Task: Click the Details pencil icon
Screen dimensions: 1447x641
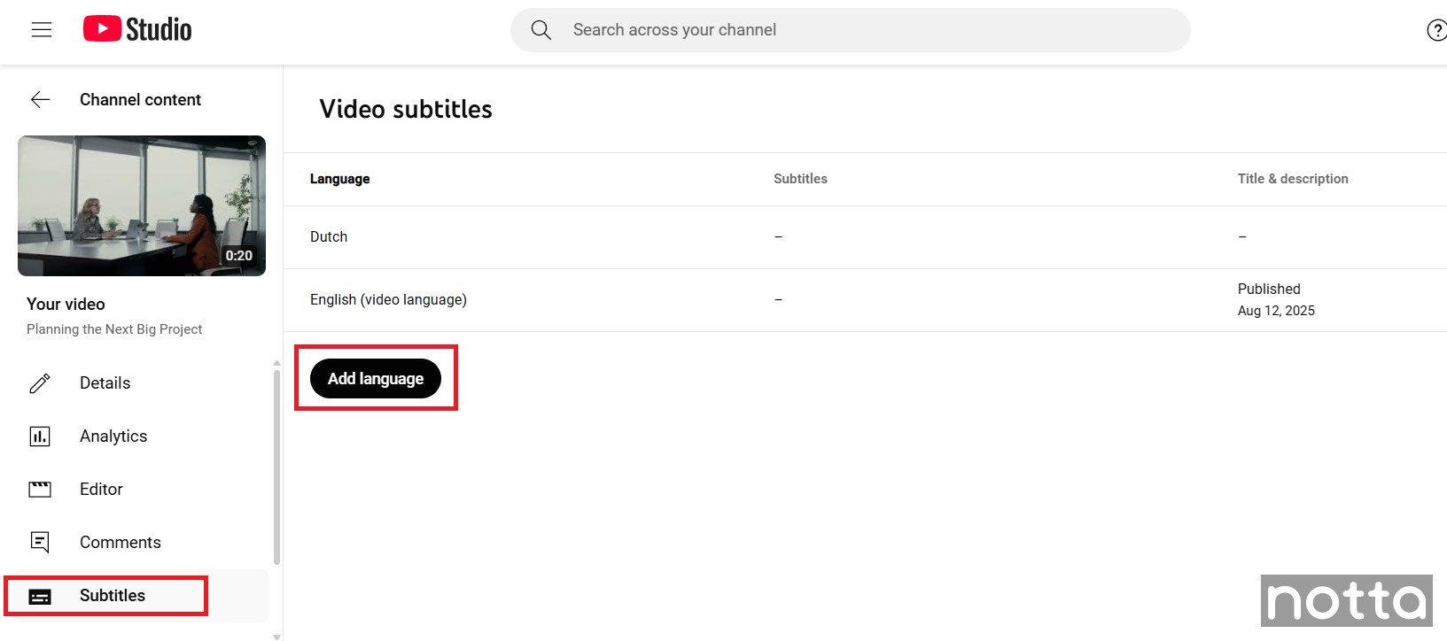Action: click(40, 383)
